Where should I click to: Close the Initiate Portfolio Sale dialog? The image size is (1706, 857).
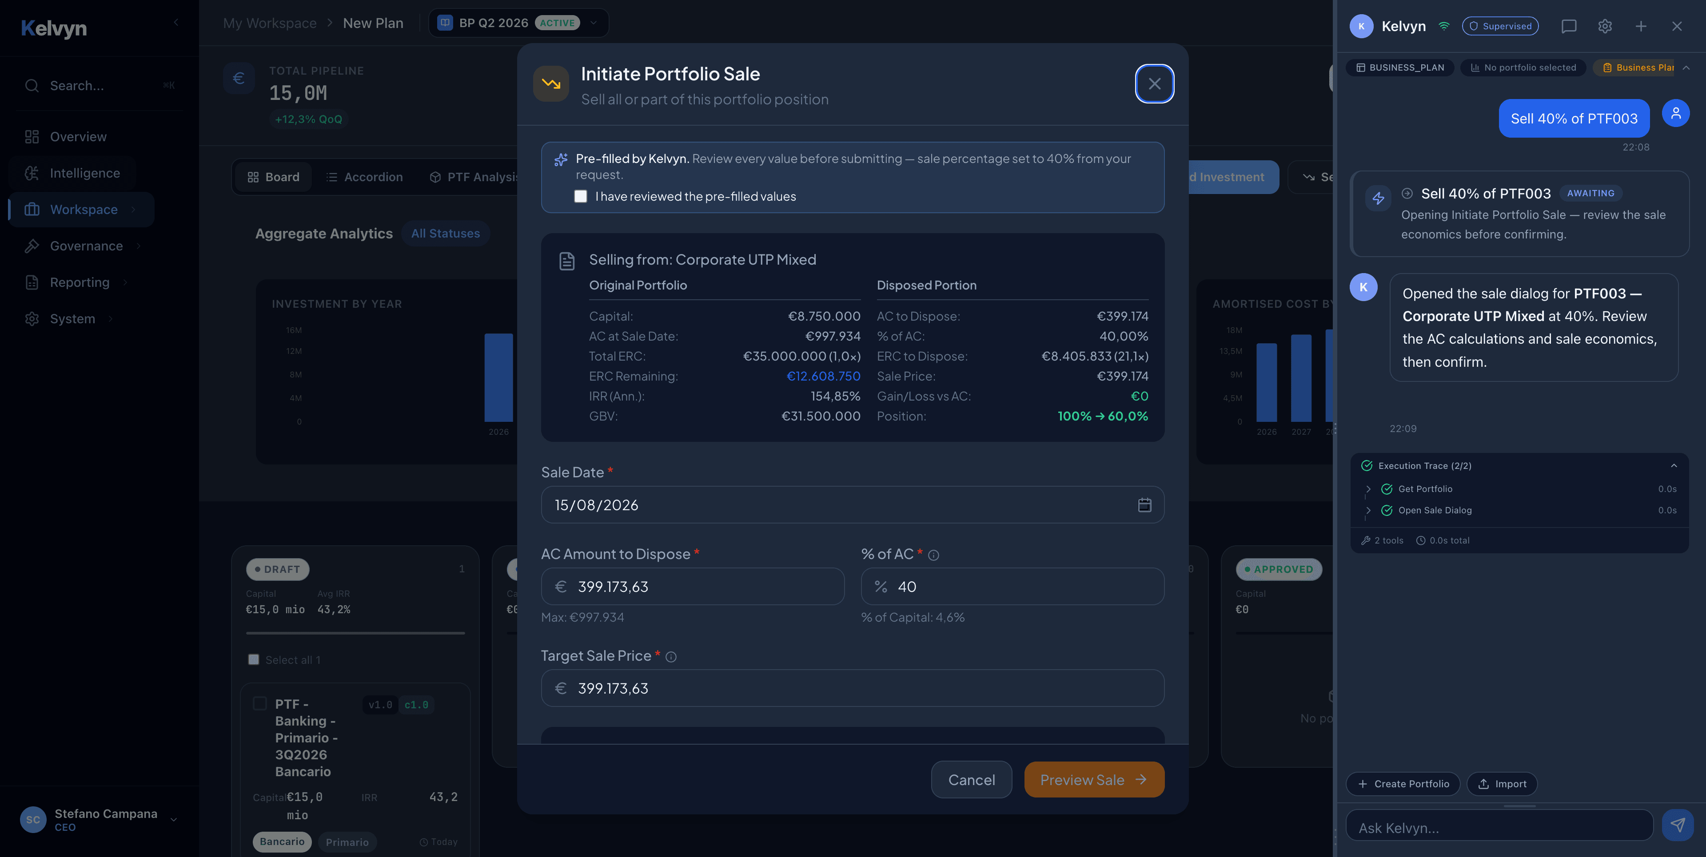(x=1154, y=84)
